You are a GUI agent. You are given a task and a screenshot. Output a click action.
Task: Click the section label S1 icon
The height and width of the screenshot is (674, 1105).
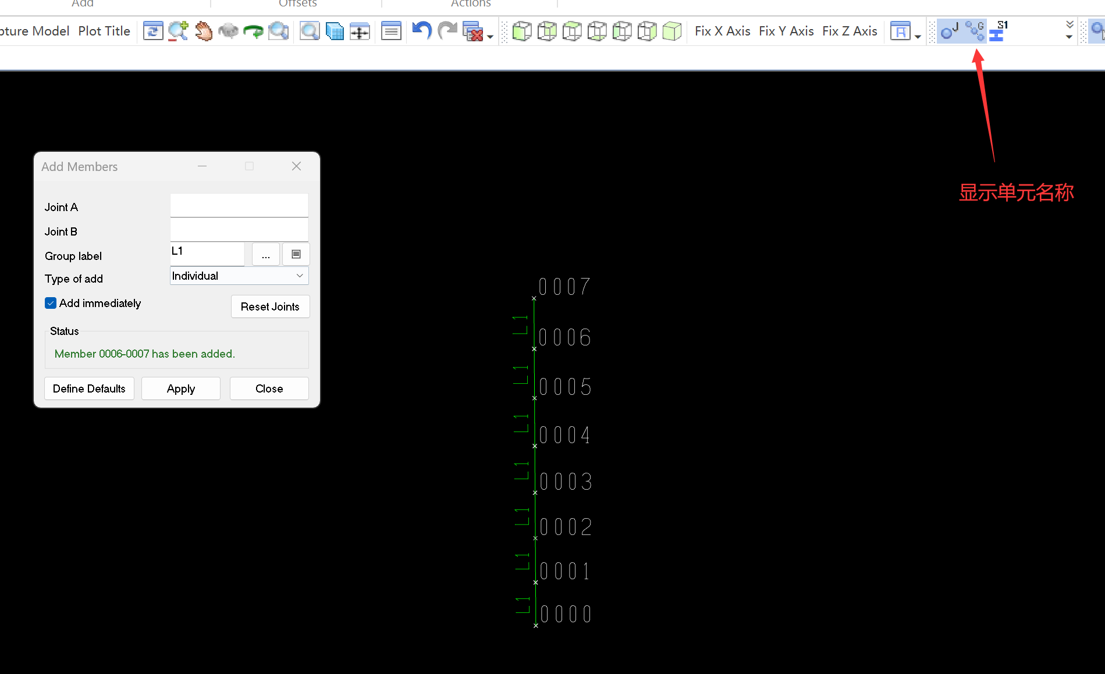tap(999, 31)
